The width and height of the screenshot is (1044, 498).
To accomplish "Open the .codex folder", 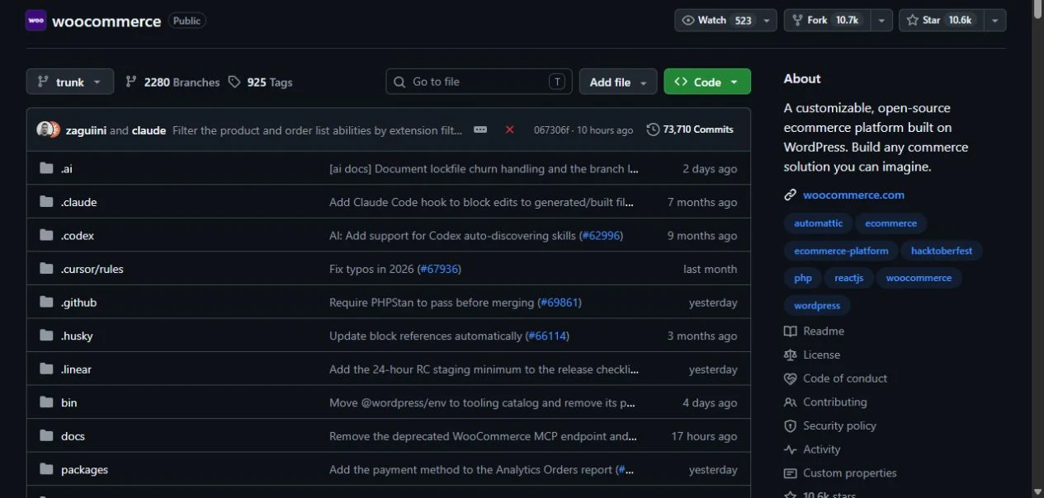I will [x=78, y=236].
